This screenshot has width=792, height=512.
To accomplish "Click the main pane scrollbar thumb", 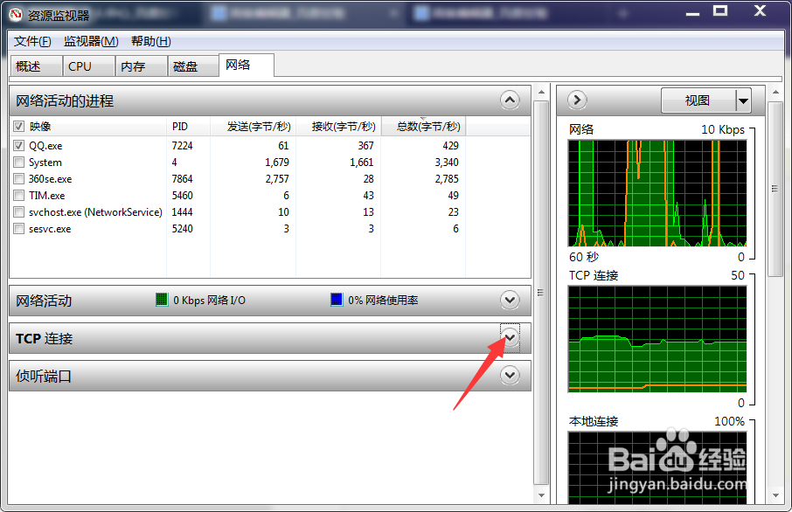I will tap(541, 293).
